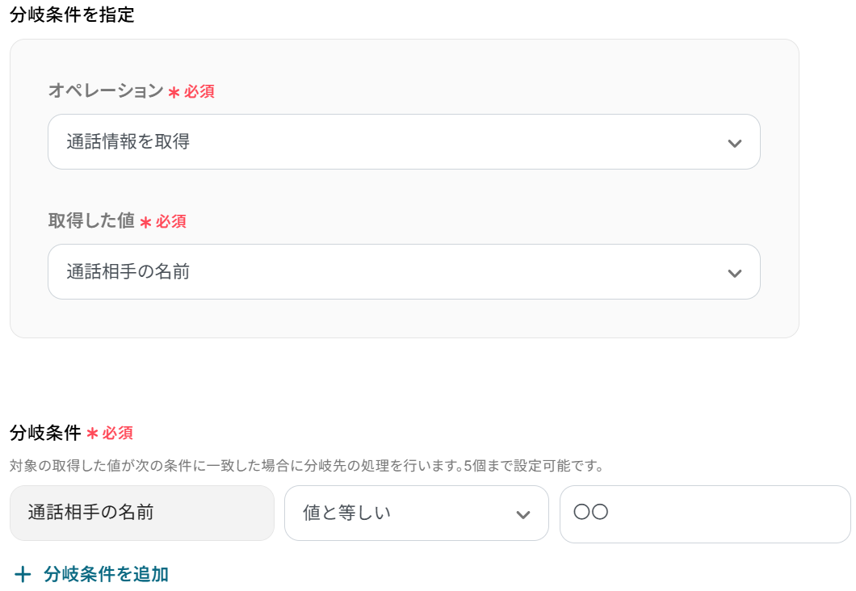Click the red asterisk beside オペレーション

[x=174, y=93]
